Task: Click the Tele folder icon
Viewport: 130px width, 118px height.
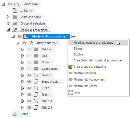Action: (36, 56)
